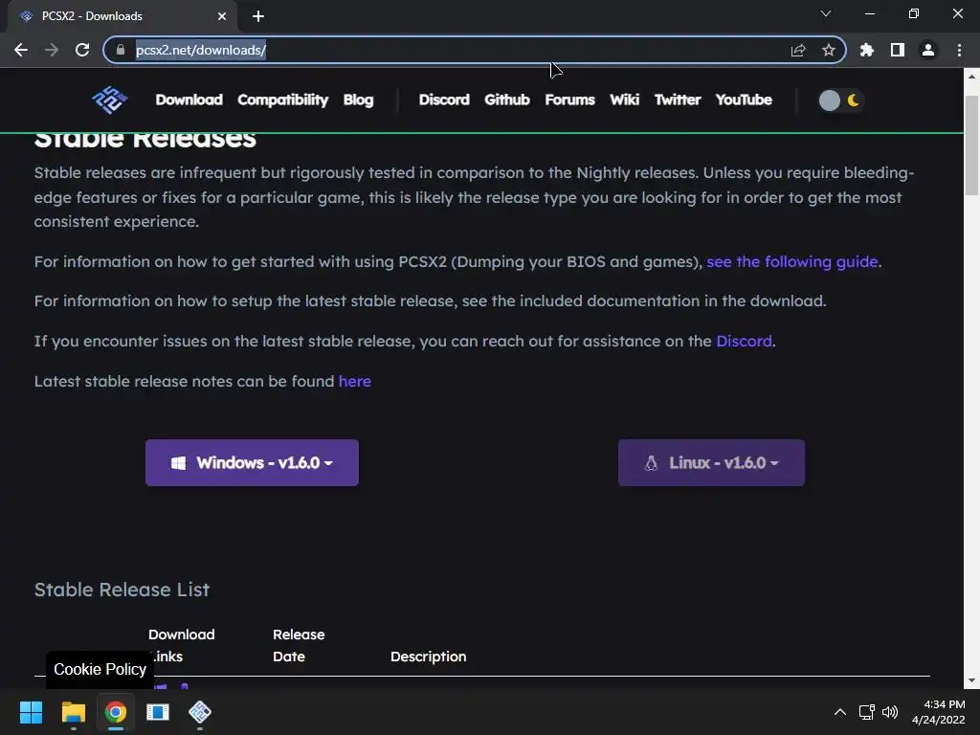Open the Discord nav link

[x=444, y=100]
